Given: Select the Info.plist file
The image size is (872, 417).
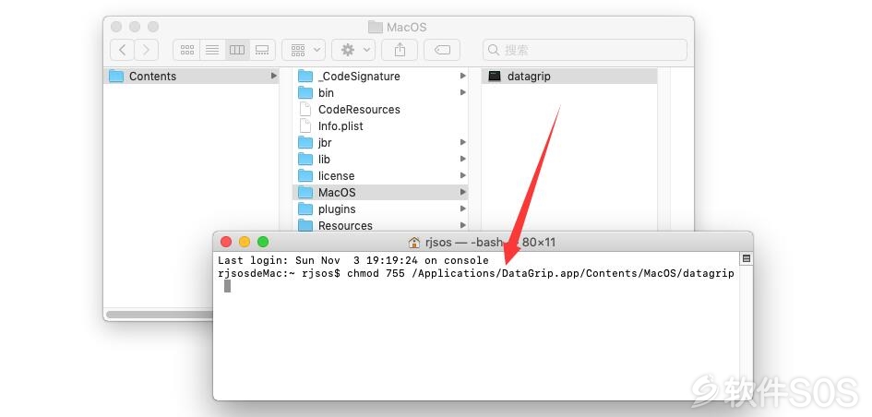Looking at the screenshot, I should click(380, 126).
